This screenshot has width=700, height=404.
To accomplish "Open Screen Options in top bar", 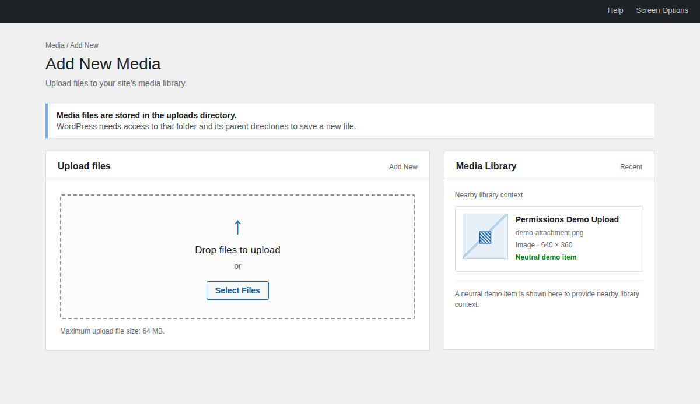I will [x=662, y=10].
